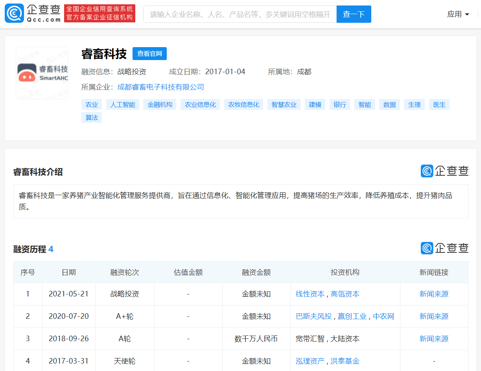
Task: Open investor 高瓴资本 link
Action: [x=345, y=294]
